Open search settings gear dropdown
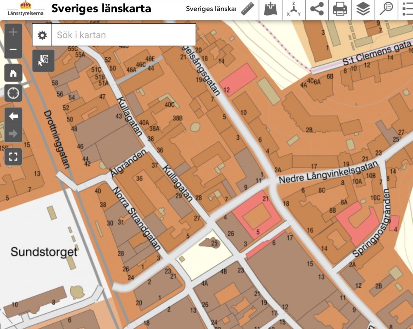The width and height of the screenshot is (413, 329). [42, 35]
